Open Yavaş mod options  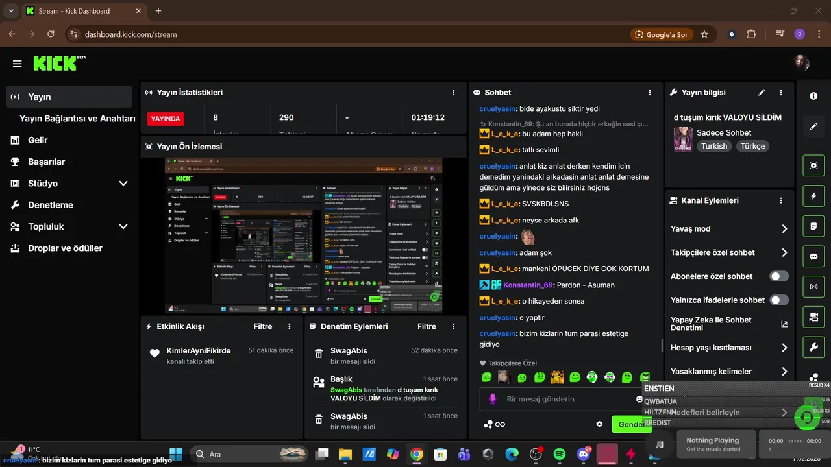point(729,229)
